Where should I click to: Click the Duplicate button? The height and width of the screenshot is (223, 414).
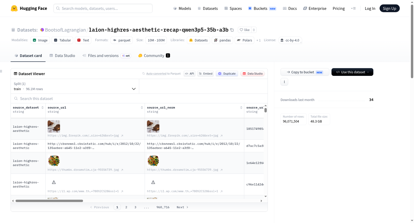click(227, 74)
